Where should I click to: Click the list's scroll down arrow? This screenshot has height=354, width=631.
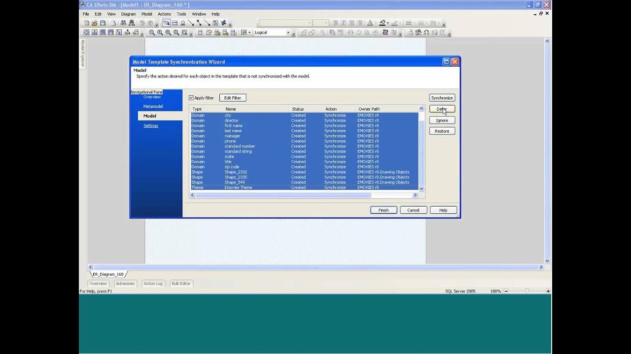[x=421, y=188]
